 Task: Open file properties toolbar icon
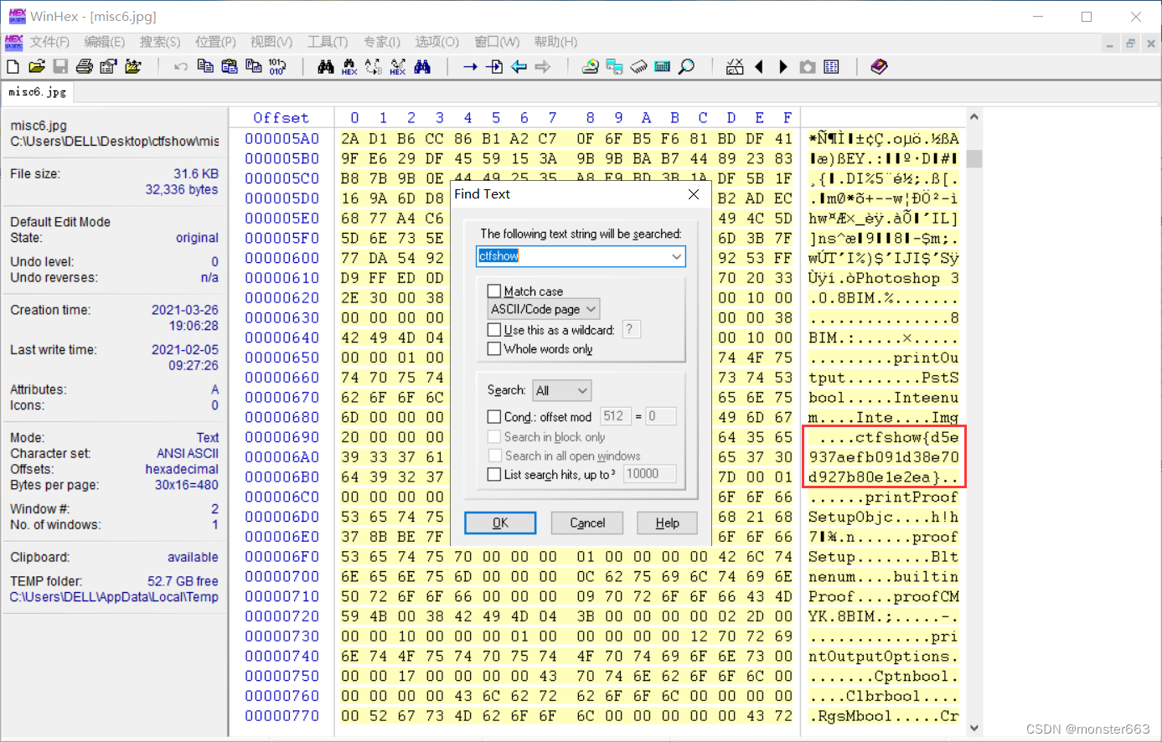tap(108, 67)
